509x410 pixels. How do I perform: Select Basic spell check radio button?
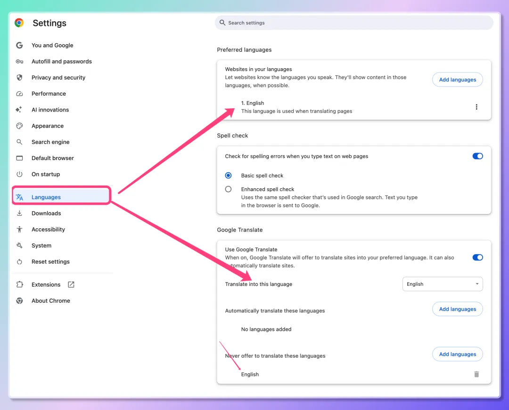coord(229,176)
